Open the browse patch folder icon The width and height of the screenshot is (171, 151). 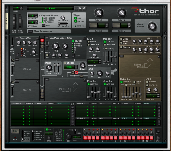(80, 8)
